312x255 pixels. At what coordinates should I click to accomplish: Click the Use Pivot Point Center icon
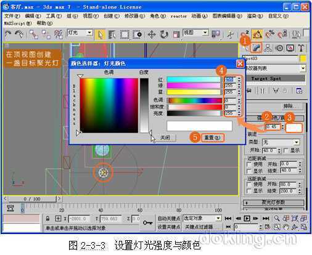point(216,34)
